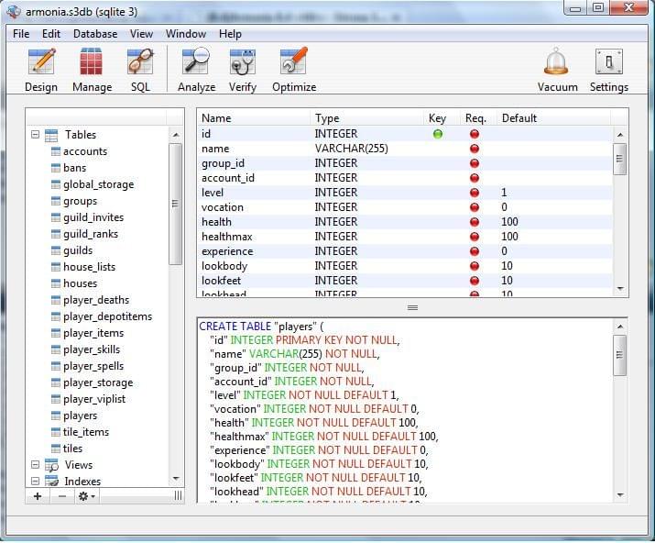Select the group_id column row
Image resolution: width=655 pixels, height=543 pixels.
405,163
